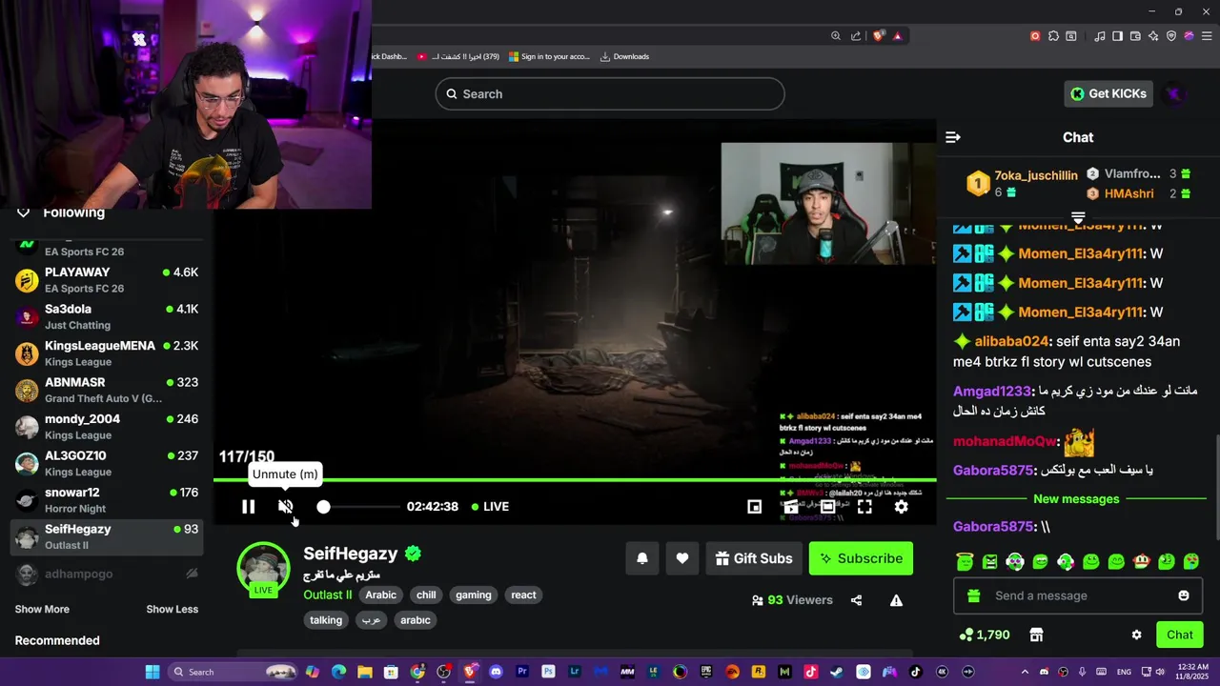The image size is (1220, 686).
Task: Select the Arabic tag
Action: pos(380,595)
